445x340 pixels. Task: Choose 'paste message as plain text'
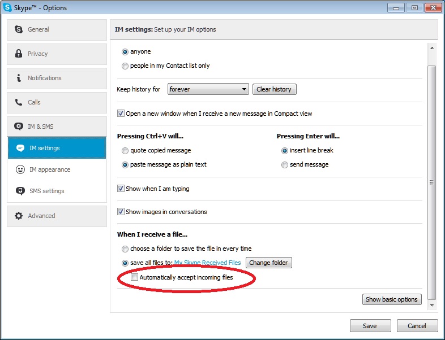click(x=125, y=165)
